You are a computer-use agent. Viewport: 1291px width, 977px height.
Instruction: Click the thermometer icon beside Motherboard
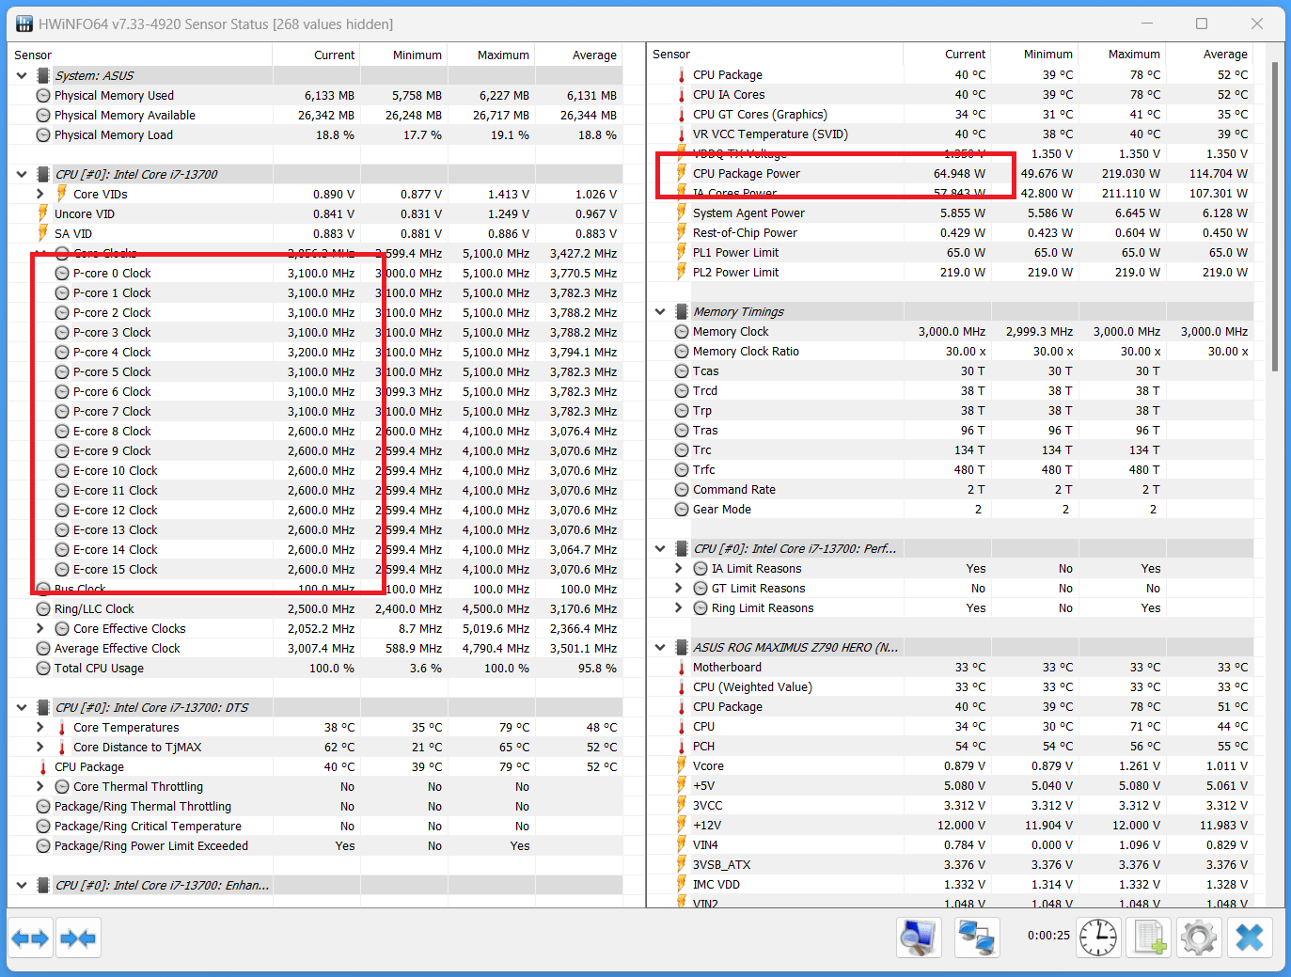tap(682, 668)
